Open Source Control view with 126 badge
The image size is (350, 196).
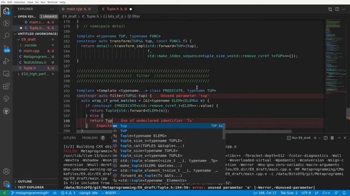click(6, 48)
